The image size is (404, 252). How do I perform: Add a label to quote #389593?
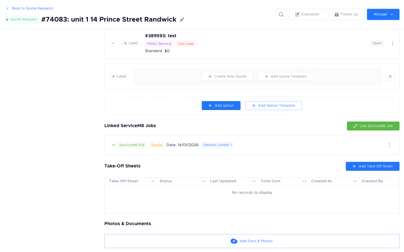131,43
